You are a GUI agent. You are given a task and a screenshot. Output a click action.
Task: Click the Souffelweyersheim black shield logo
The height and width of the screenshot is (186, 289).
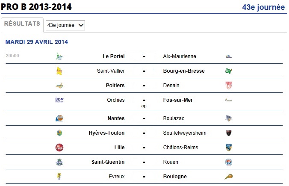coord(229,133)
